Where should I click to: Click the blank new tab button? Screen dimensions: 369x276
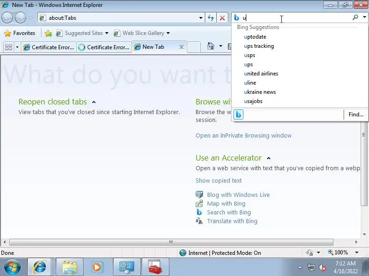(194, 47)
